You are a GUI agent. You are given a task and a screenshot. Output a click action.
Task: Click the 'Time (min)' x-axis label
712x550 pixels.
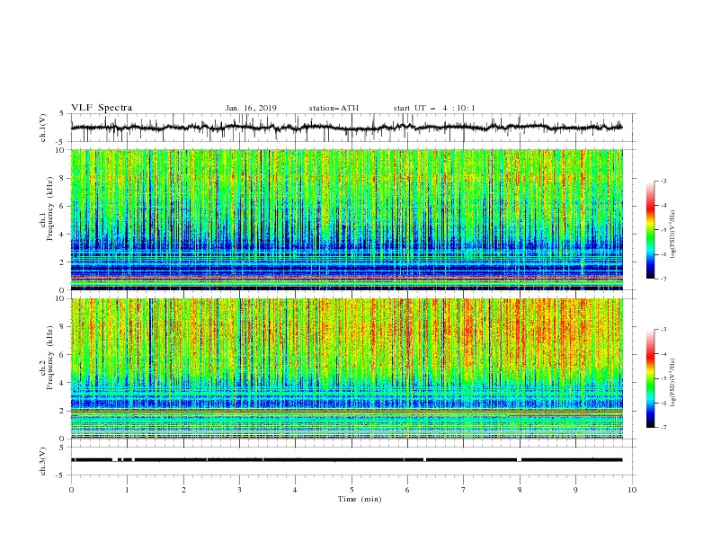360,499
